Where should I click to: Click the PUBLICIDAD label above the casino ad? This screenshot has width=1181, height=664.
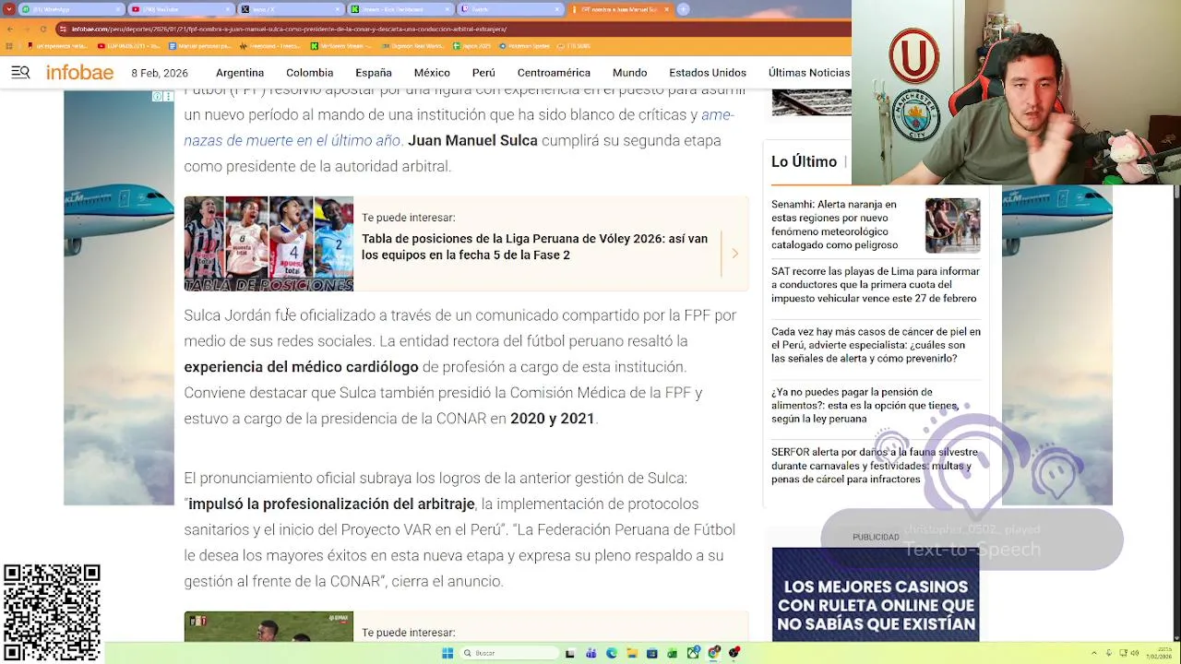[x=876, y=537]
